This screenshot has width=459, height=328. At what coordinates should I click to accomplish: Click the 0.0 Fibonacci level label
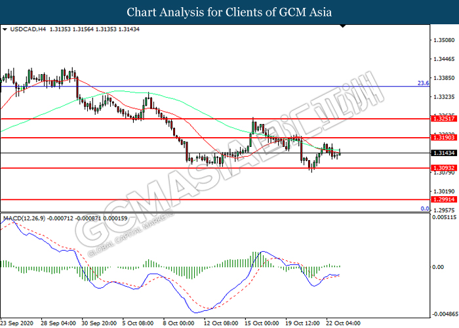tap(425, 209)
